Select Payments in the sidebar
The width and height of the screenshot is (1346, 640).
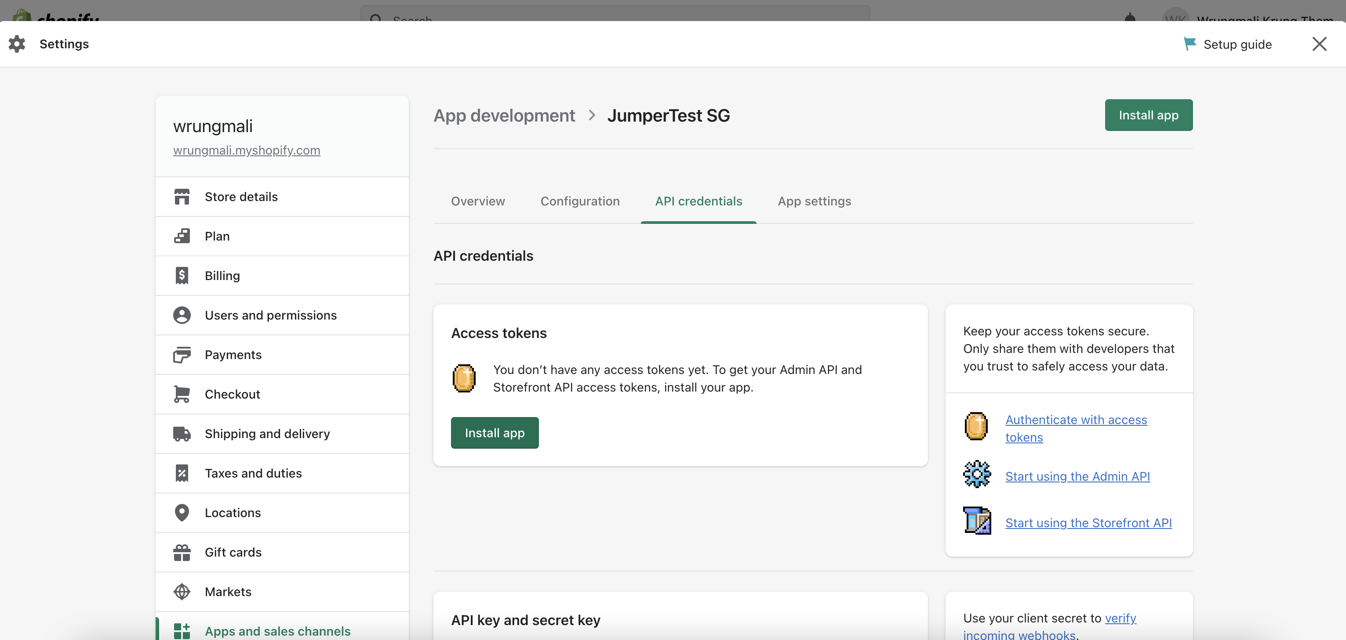pyautogui.click(x=282, y=355)
